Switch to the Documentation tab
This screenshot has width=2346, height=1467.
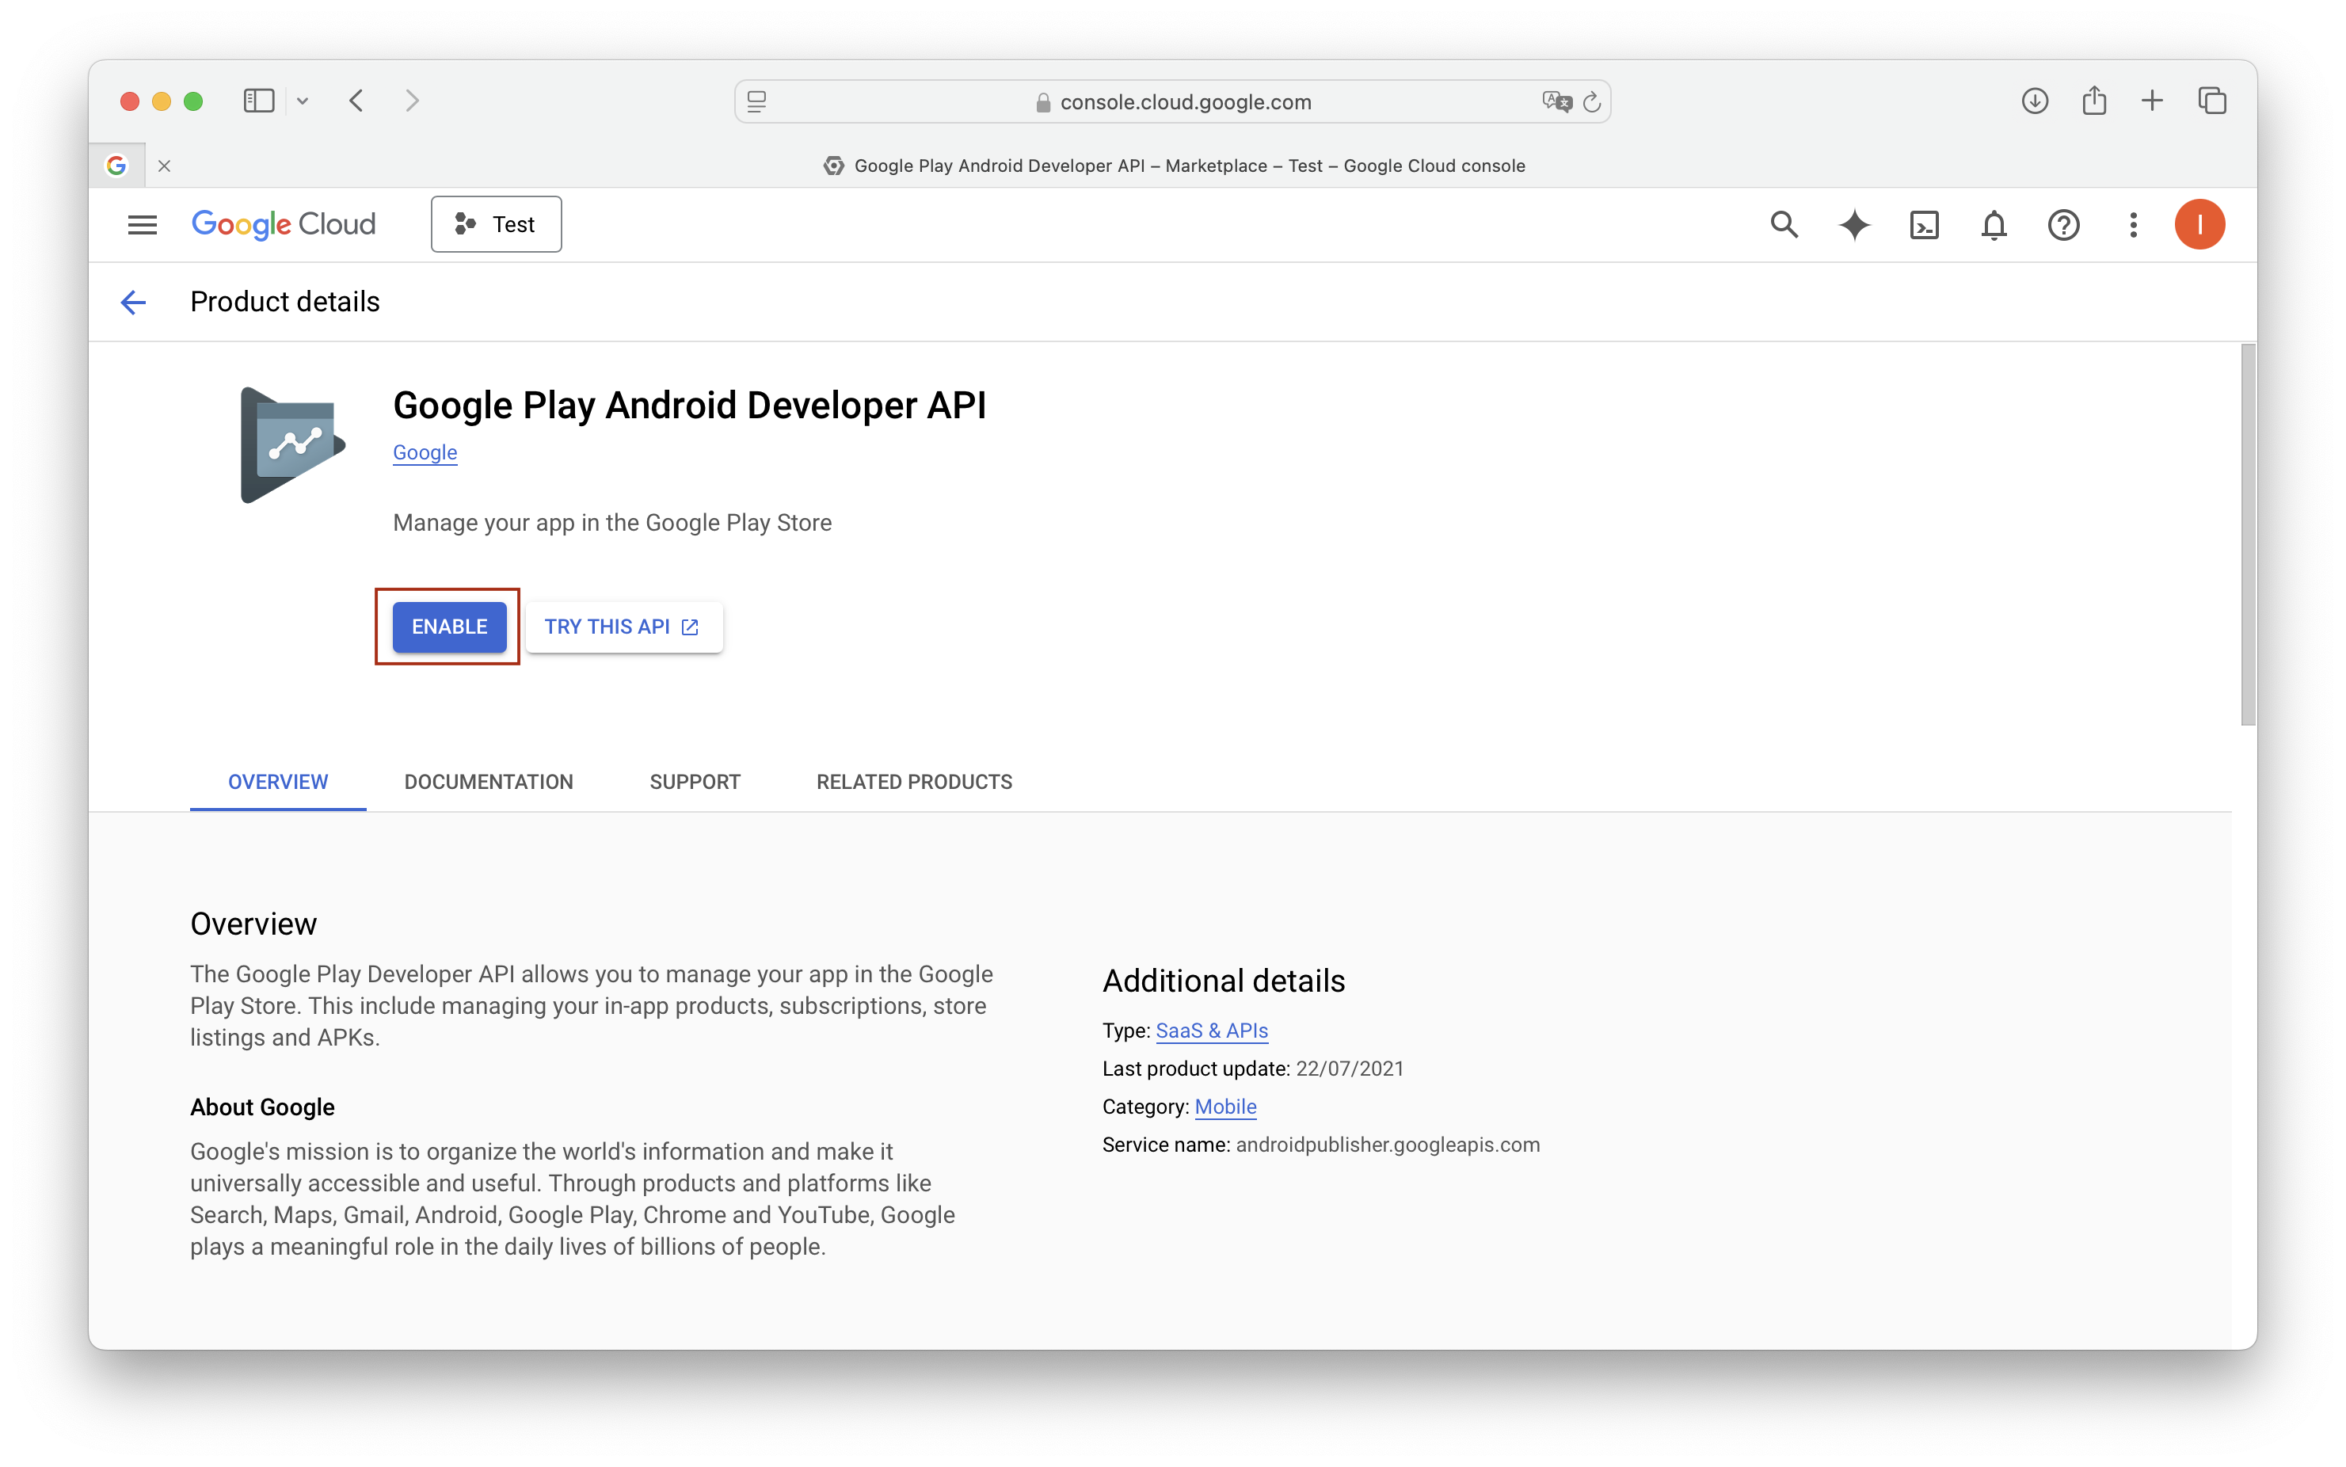(489, 782)
